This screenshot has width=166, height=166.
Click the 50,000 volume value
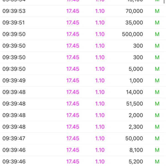coord(134,139)
